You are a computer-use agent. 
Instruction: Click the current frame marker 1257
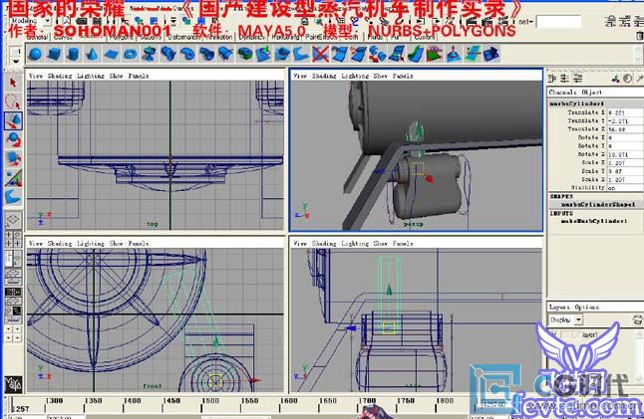tap(21, 409)
